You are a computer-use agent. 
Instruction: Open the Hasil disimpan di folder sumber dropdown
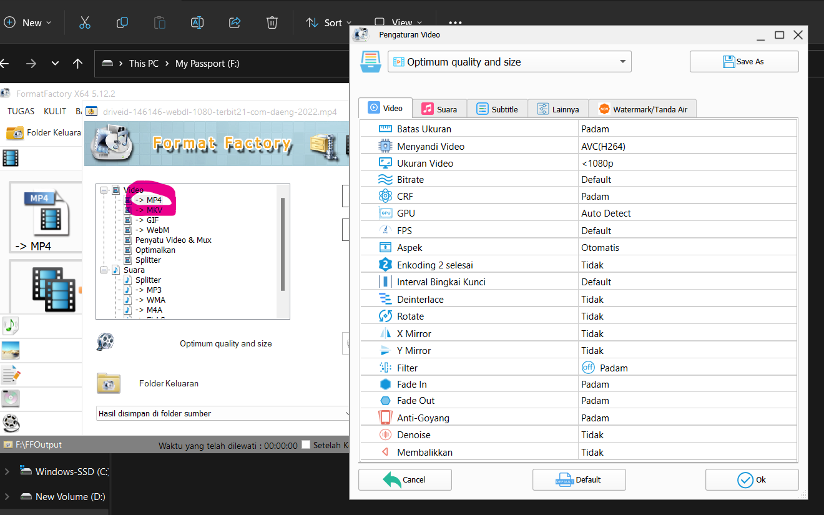click(223, 413)
